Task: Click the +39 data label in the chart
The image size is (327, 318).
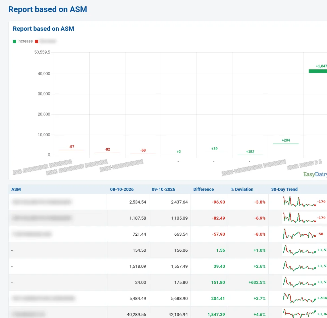Action: 214,149
